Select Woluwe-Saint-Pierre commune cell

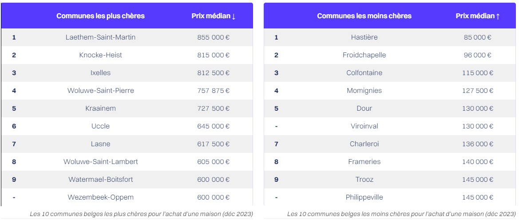pyautogui.click(x=100, y=91)
